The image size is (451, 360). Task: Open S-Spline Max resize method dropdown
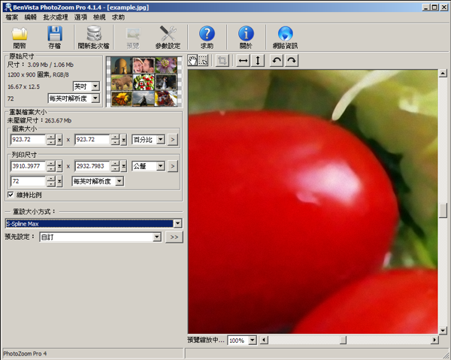[177, 223]
